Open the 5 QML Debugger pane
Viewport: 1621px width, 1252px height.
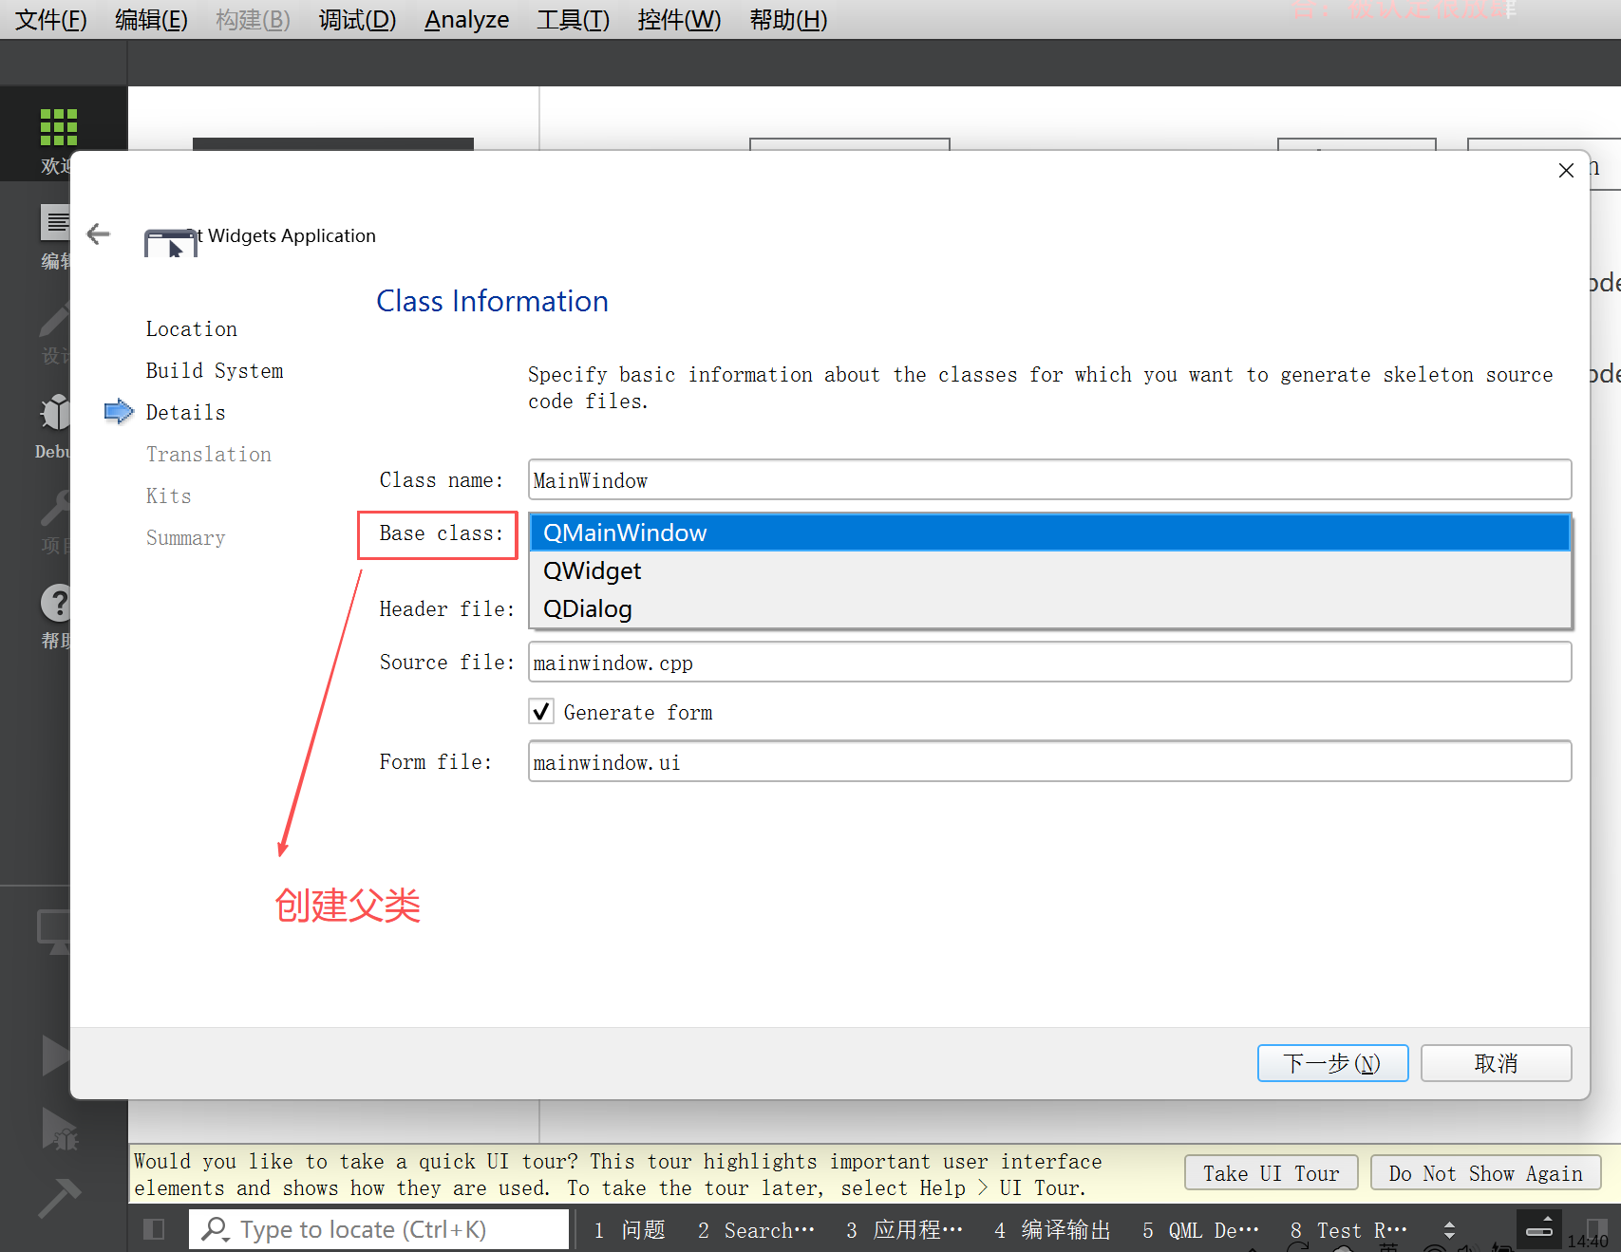click(1200, 1230)
